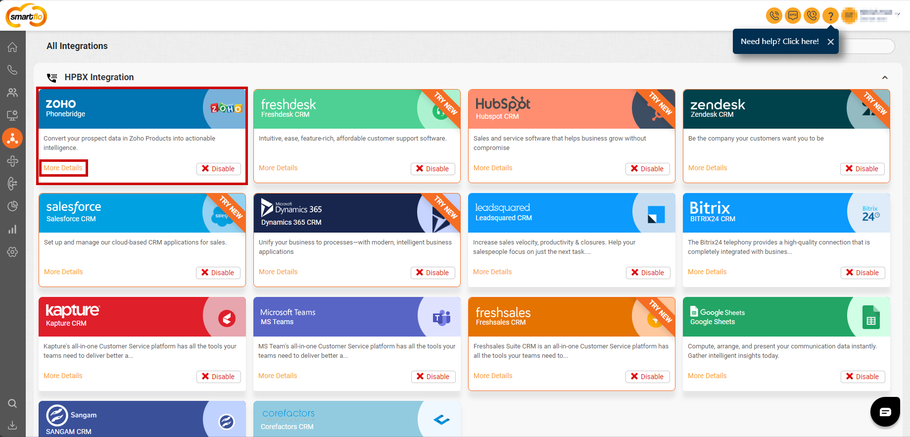Open More Details for Zoho Phonebridge
The width and height of the screenshot is (910, 437).
point(63,168)
